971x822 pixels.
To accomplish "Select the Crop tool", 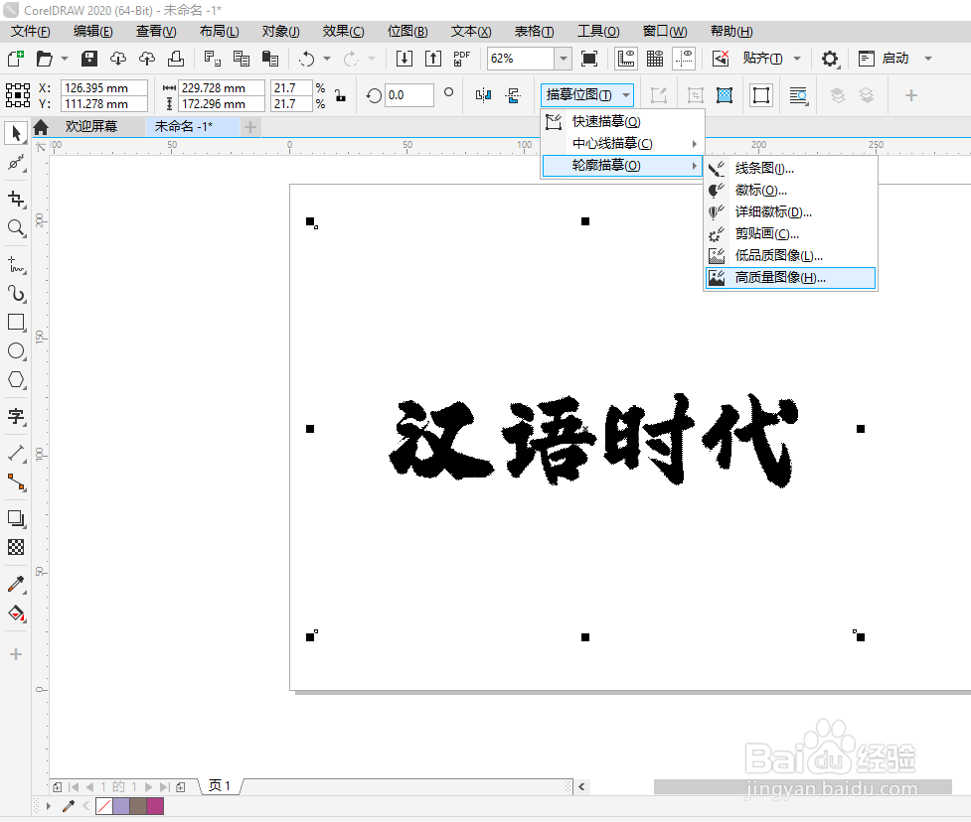I will coord(15,199).
